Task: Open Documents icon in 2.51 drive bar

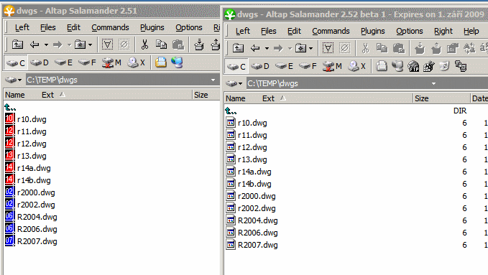Action: (x=161, y=62)
